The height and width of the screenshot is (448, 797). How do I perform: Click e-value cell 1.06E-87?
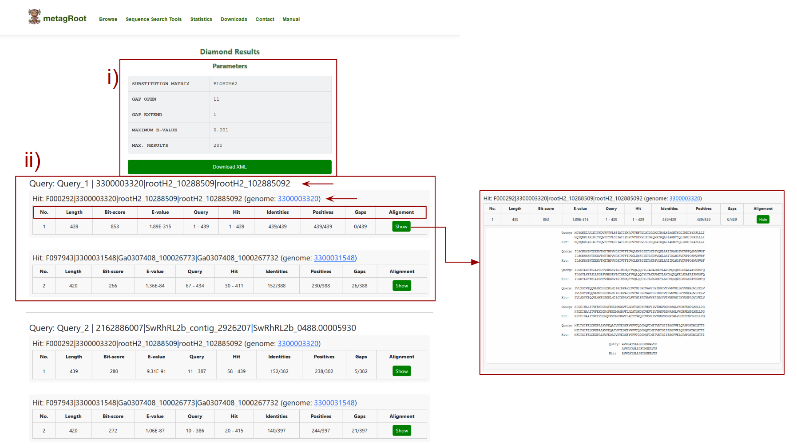click(x=155, y=431)
